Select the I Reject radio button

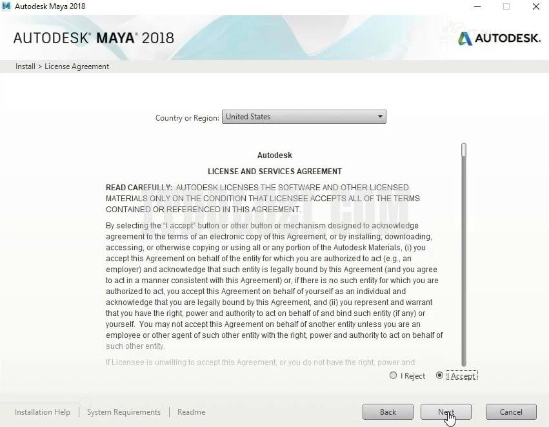point(394,375)
